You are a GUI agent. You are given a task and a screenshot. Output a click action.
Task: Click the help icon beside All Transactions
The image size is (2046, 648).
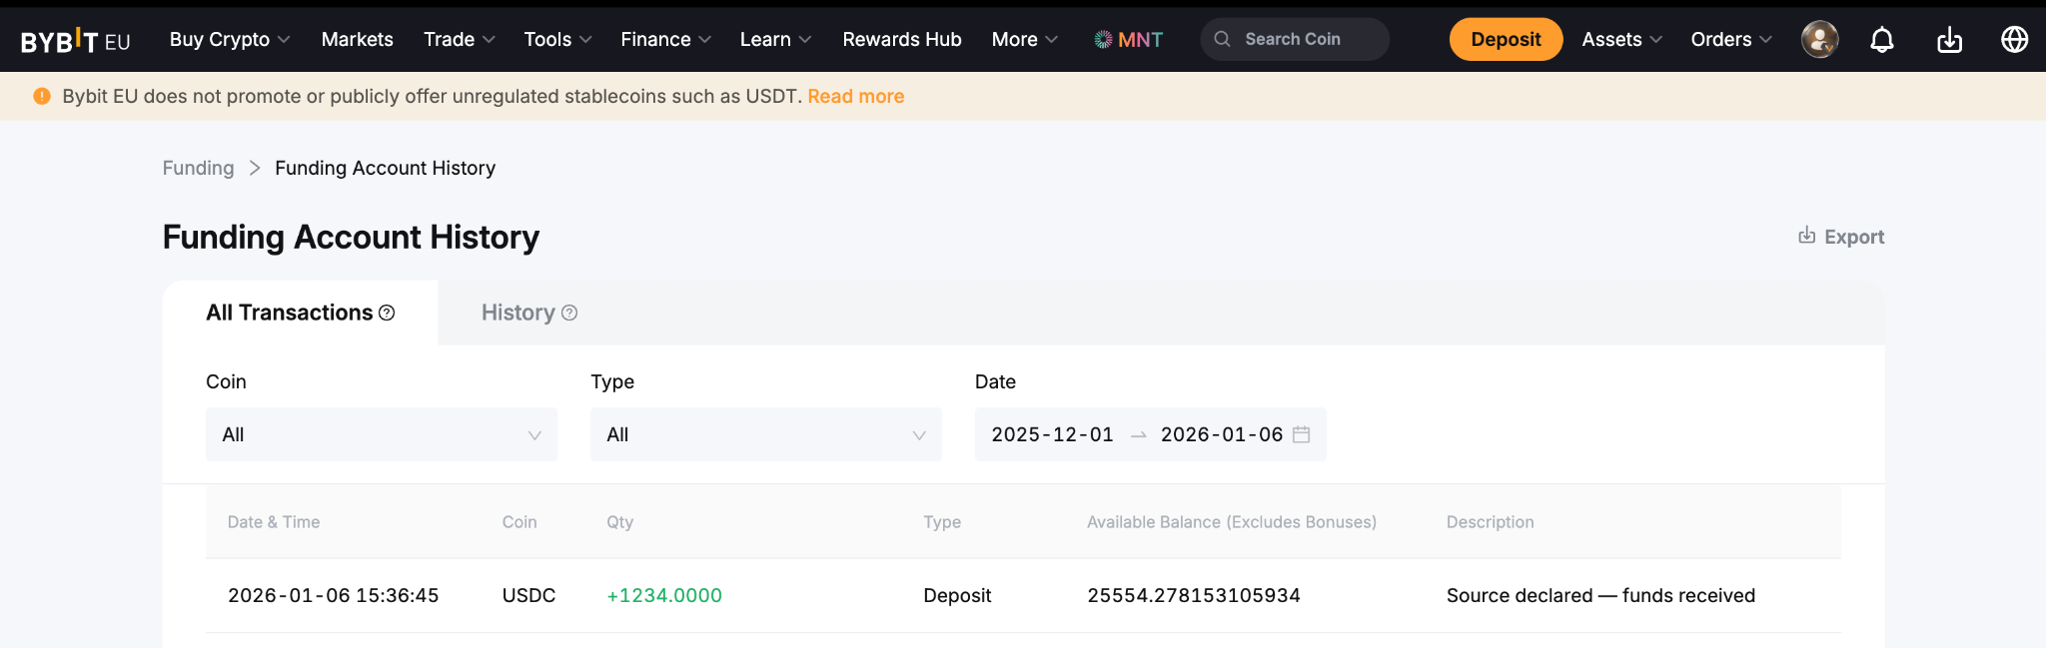click(x=387, y=314)
